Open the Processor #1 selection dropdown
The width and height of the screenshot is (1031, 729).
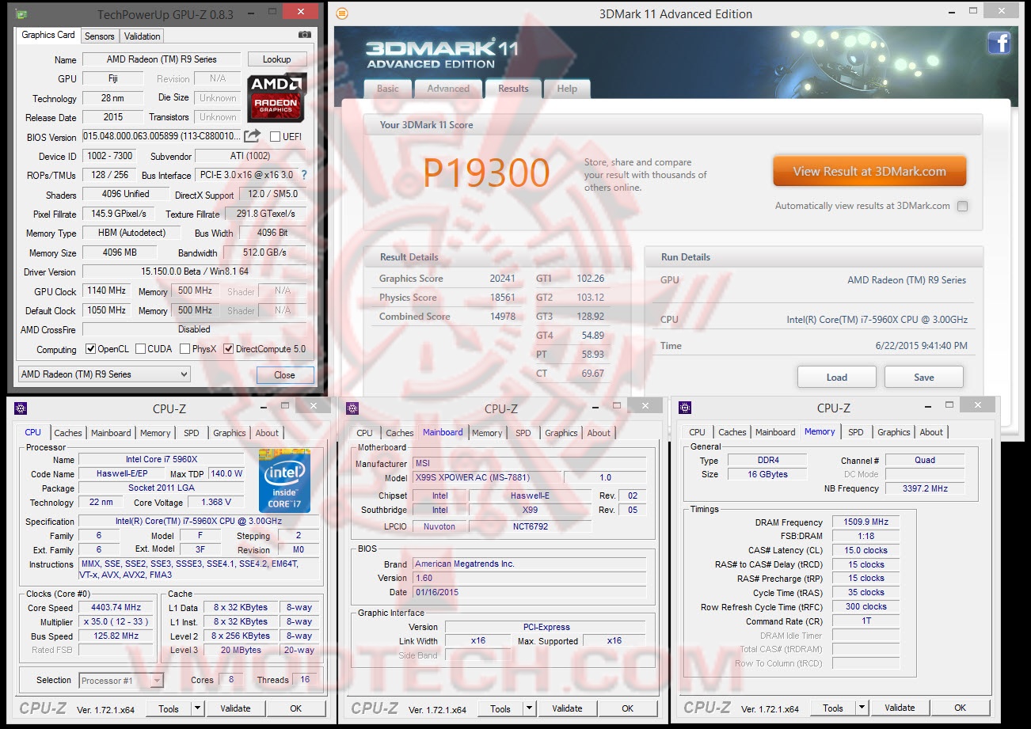122,680
